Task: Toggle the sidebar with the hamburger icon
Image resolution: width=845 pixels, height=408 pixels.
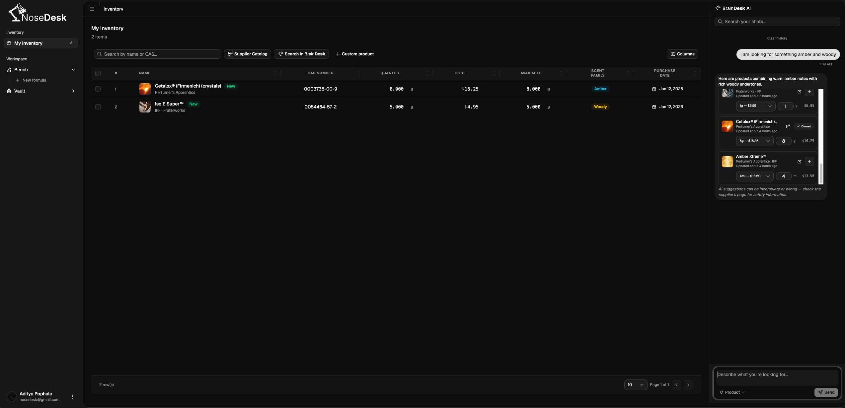Action: point(92,9)
